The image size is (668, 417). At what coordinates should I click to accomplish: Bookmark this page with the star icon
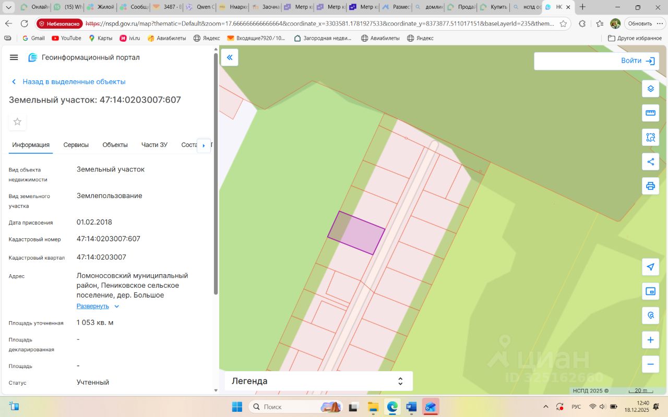click(x=563, y=23)
